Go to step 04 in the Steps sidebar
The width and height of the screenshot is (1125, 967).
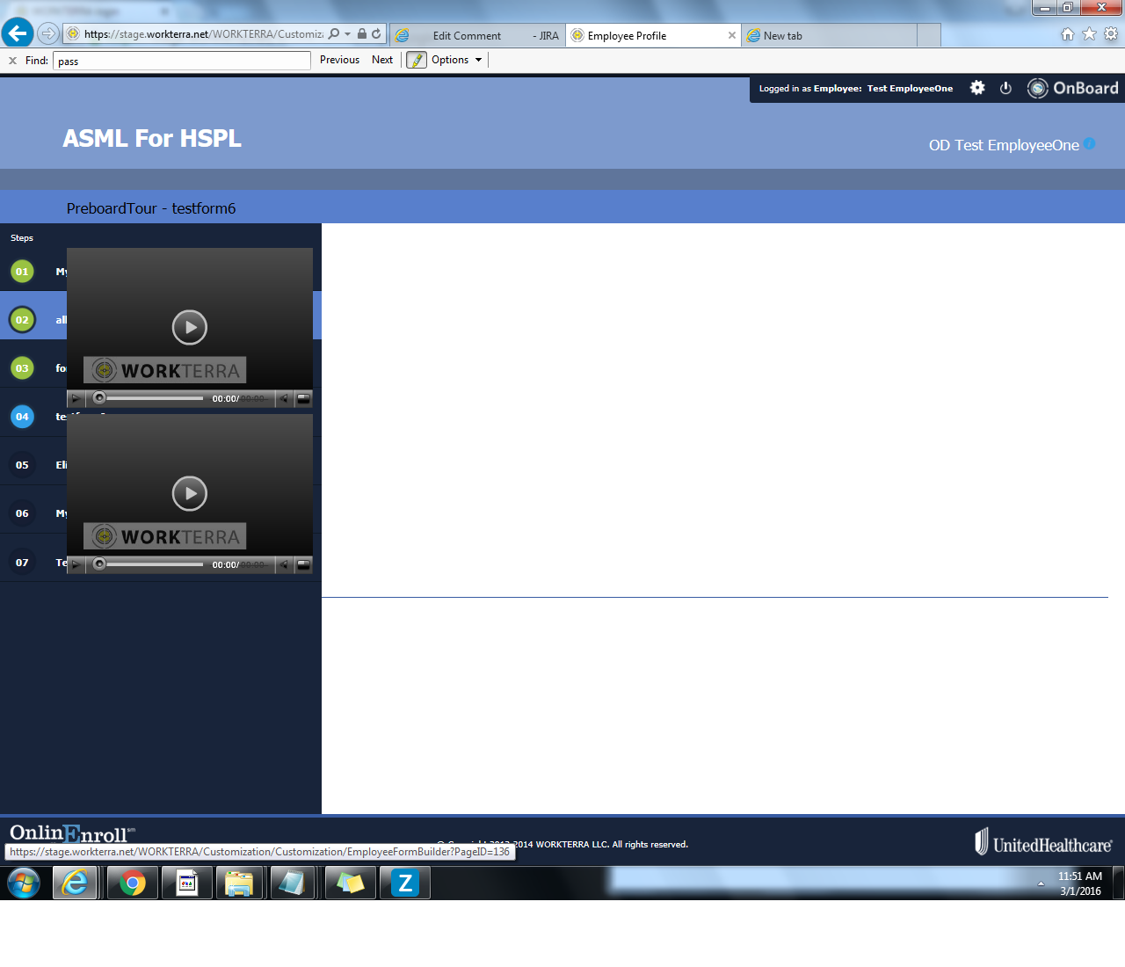[x=22, y=417]
